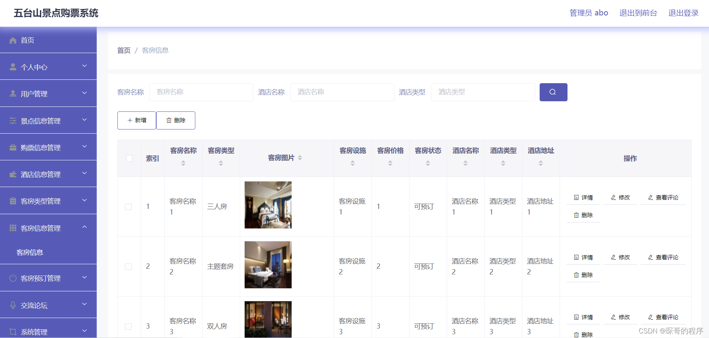Click 查看评论 for row 客房名称 3
709x338 pixels.
click(x=663, y=317)
